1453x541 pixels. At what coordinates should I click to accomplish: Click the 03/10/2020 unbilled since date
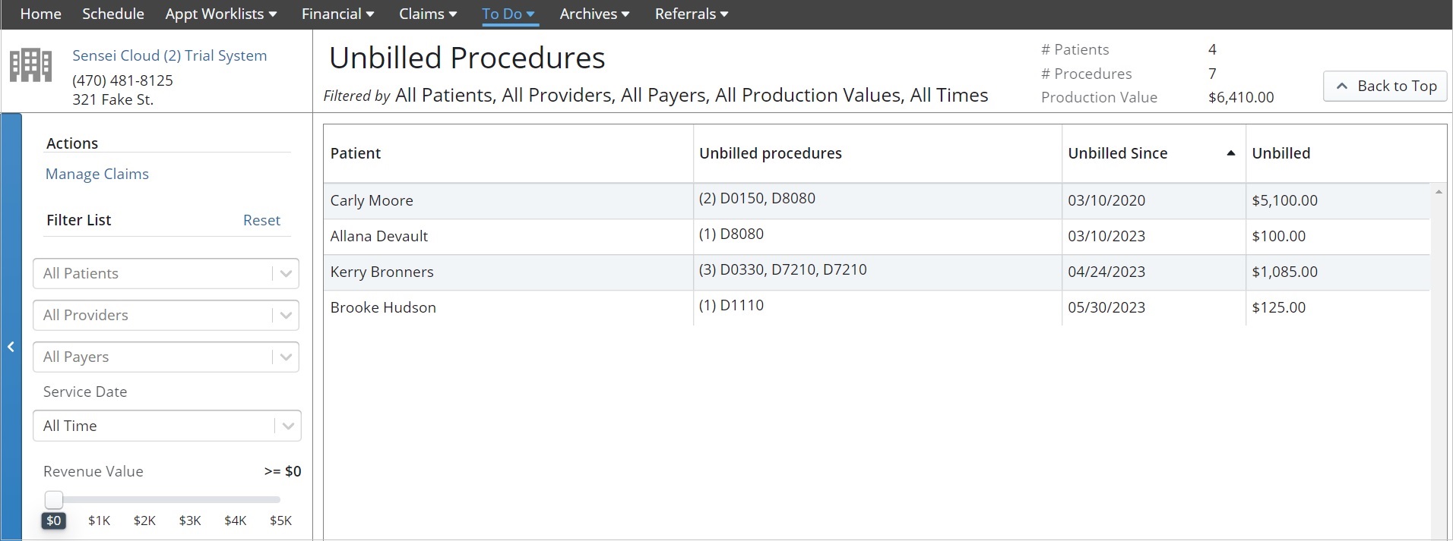1106,200
